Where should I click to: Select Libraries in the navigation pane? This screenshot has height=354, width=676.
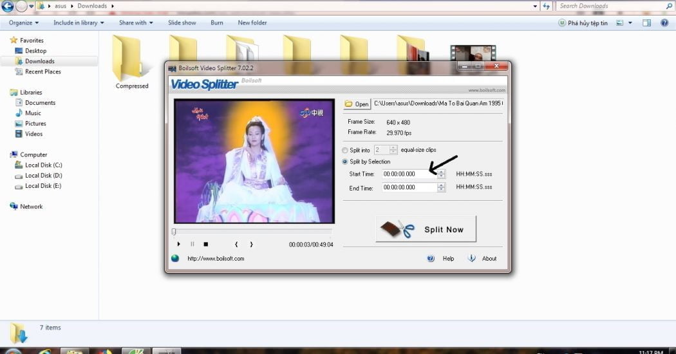[x=31, y=92]
